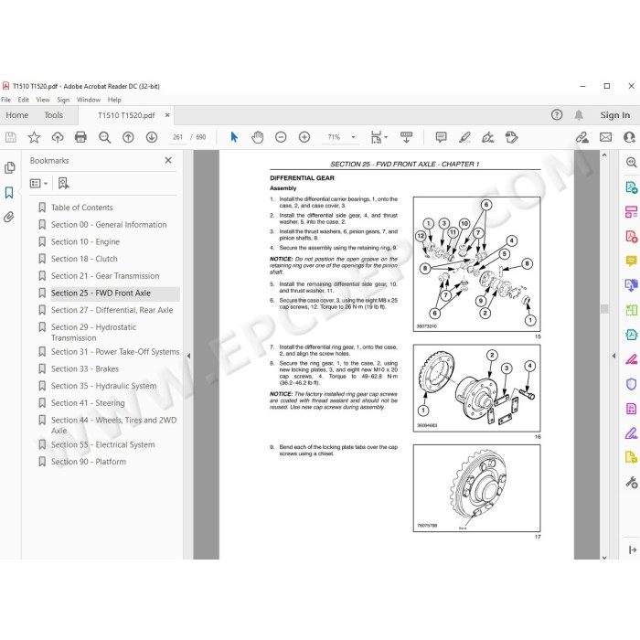
Task: Open the File menu
Action: (5, 100)
